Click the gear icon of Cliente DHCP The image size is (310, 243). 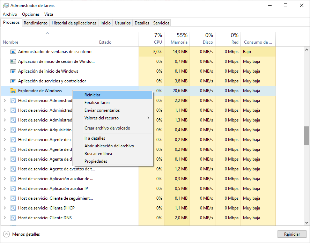point(13,208)
